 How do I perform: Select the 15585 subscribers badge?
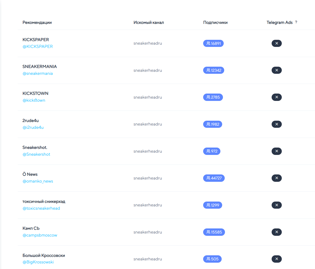(214, 232)
